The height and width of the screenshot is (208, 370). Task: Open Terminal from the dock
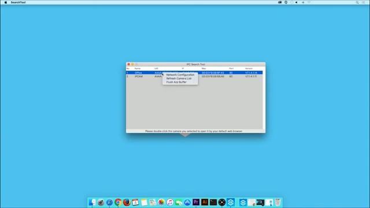(213, 202)
